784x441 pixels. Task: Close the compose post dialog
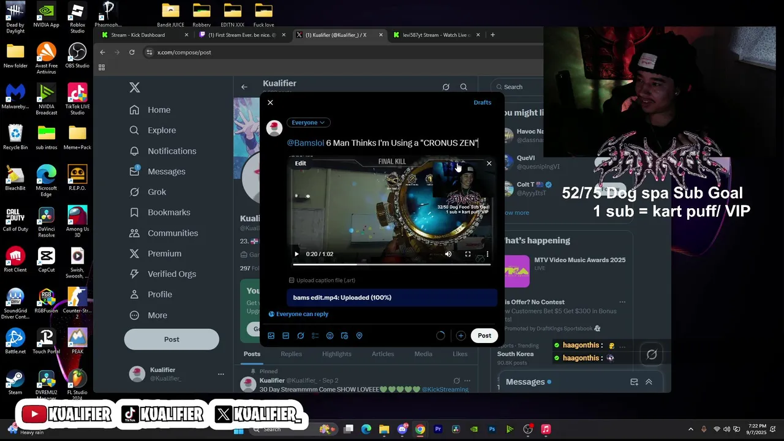click(270, 102)
